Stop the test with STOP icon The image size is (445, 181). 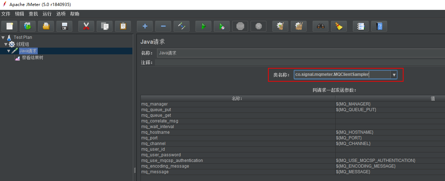coord(240,26)
